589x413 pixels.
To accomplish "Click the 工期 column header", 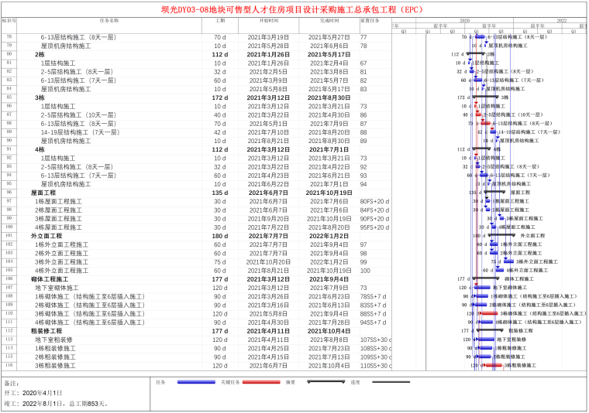I will [x=219, y=20].
